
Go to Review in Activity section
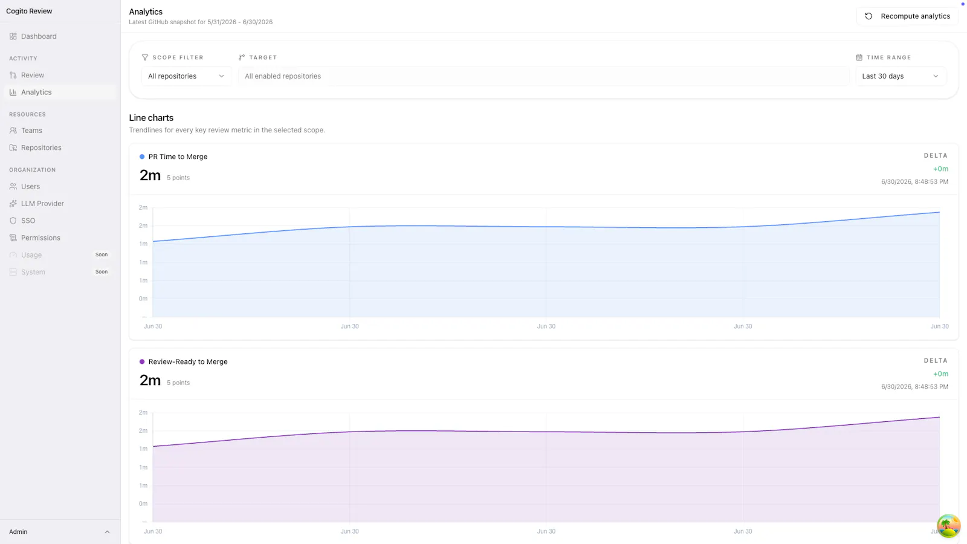[60, 76]
